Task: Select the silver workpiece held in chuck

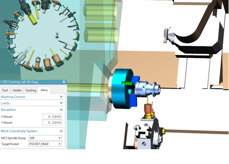Action: pos(148,89)
